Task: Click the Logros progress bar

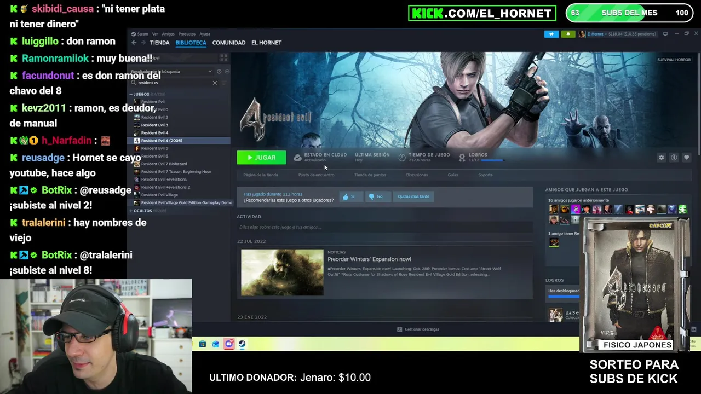Action: [x=492, y=160]
